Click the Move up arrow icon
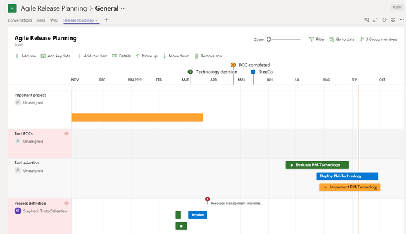This screenshot has height=234, width=406. click(138, 56)
